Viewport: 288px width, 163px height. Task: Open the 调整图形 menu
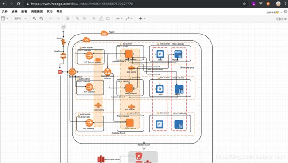[37, 12]
